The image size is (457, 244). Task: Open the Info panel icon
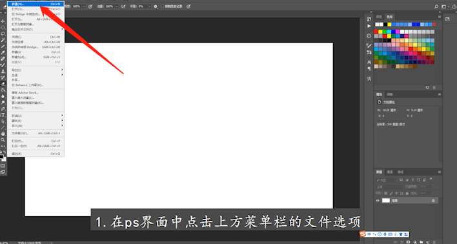[x=369, y=36]
